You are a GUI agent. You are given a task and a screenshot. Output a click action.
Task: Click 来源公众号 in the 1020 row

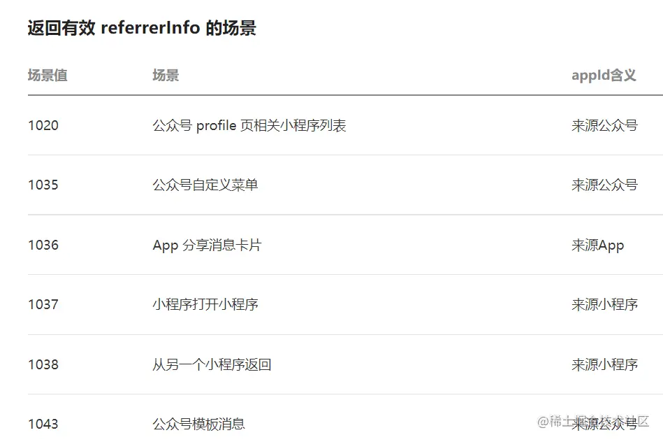tap(604, 126)
